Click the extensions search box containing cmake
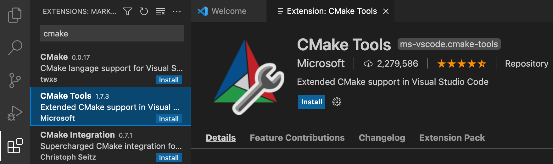 tap(112, 34)
